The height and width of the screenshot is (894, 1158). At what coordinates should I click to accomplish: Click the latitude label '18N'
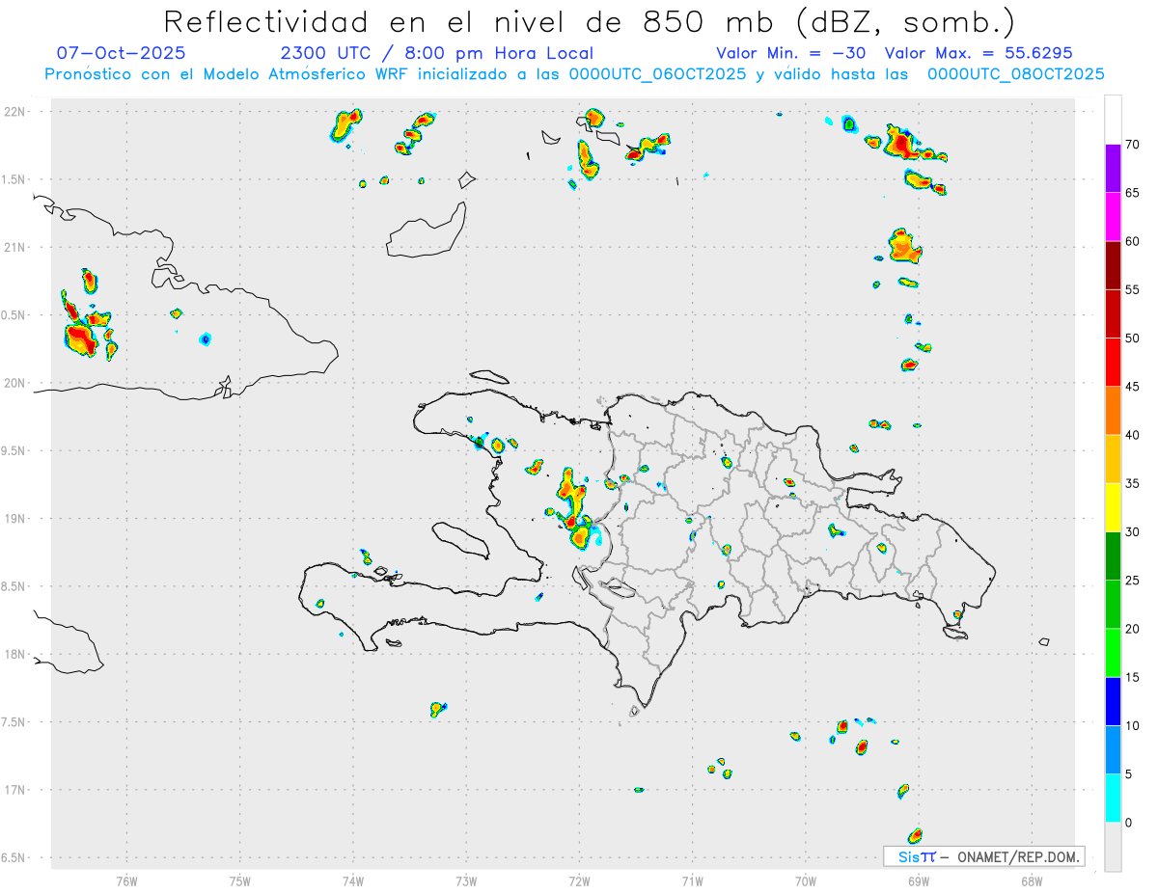pyautogui.click(x=15, y=655)
